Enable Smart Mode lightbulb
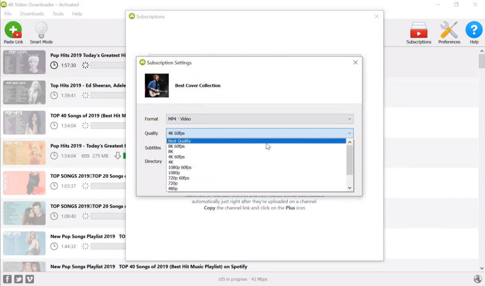 tap(41, 30)
